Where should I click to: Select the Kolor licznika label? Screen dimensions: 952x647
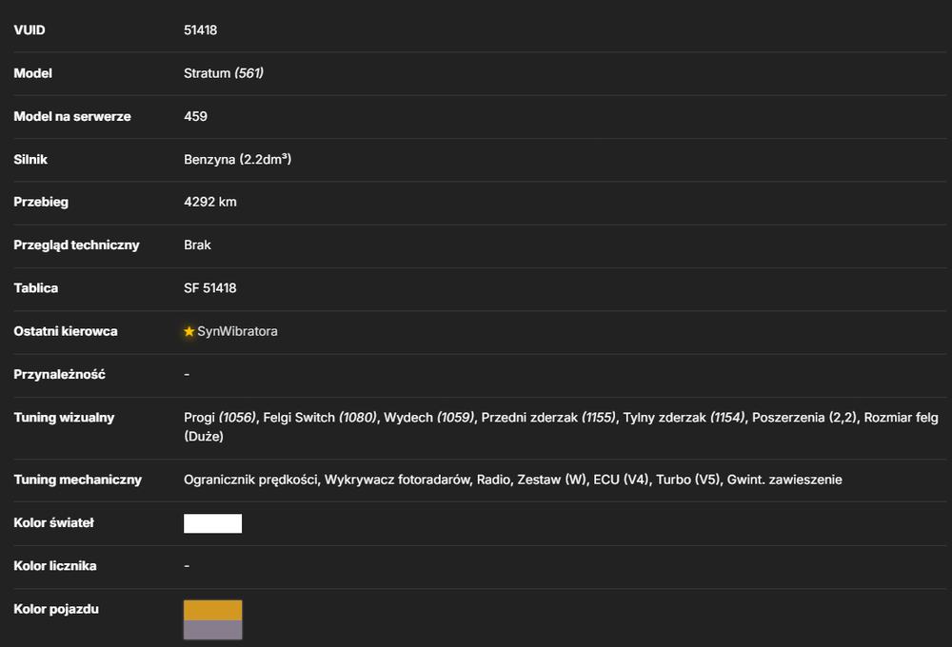click(54, 566)
